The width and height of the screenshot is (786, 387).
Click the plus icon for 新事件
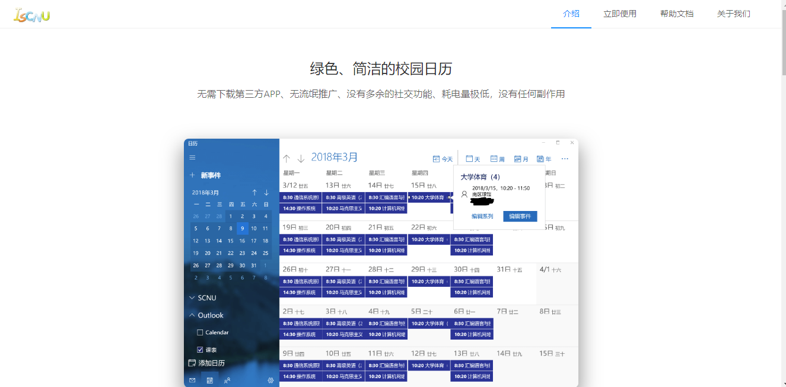click(x=192, y=175)
